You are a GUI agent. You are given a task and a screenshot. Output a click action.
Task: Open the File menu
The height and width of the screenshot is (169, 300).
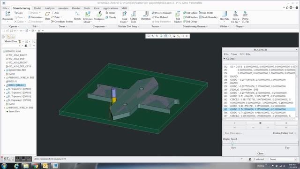click(x=6, y=8)
